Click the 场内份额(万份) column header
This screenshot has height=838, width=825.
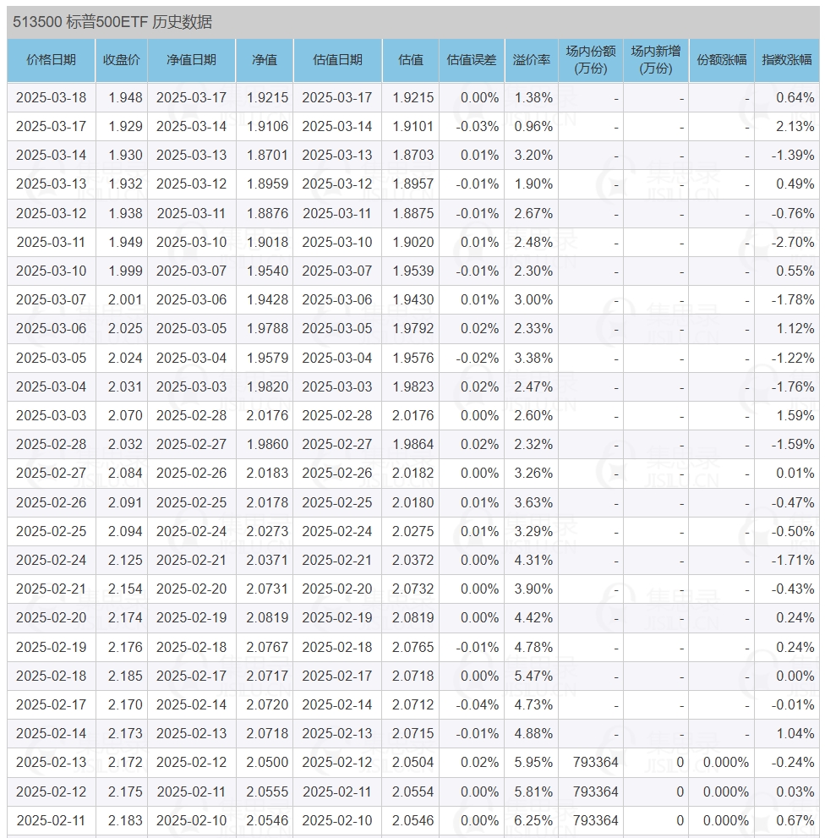[x=591, y=60]
